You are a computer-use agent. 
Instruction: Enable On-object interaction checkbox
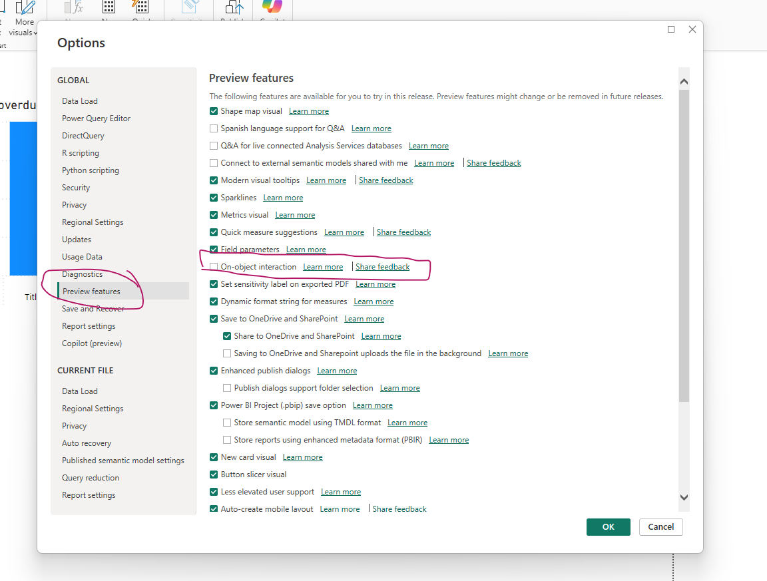[214, 266]
